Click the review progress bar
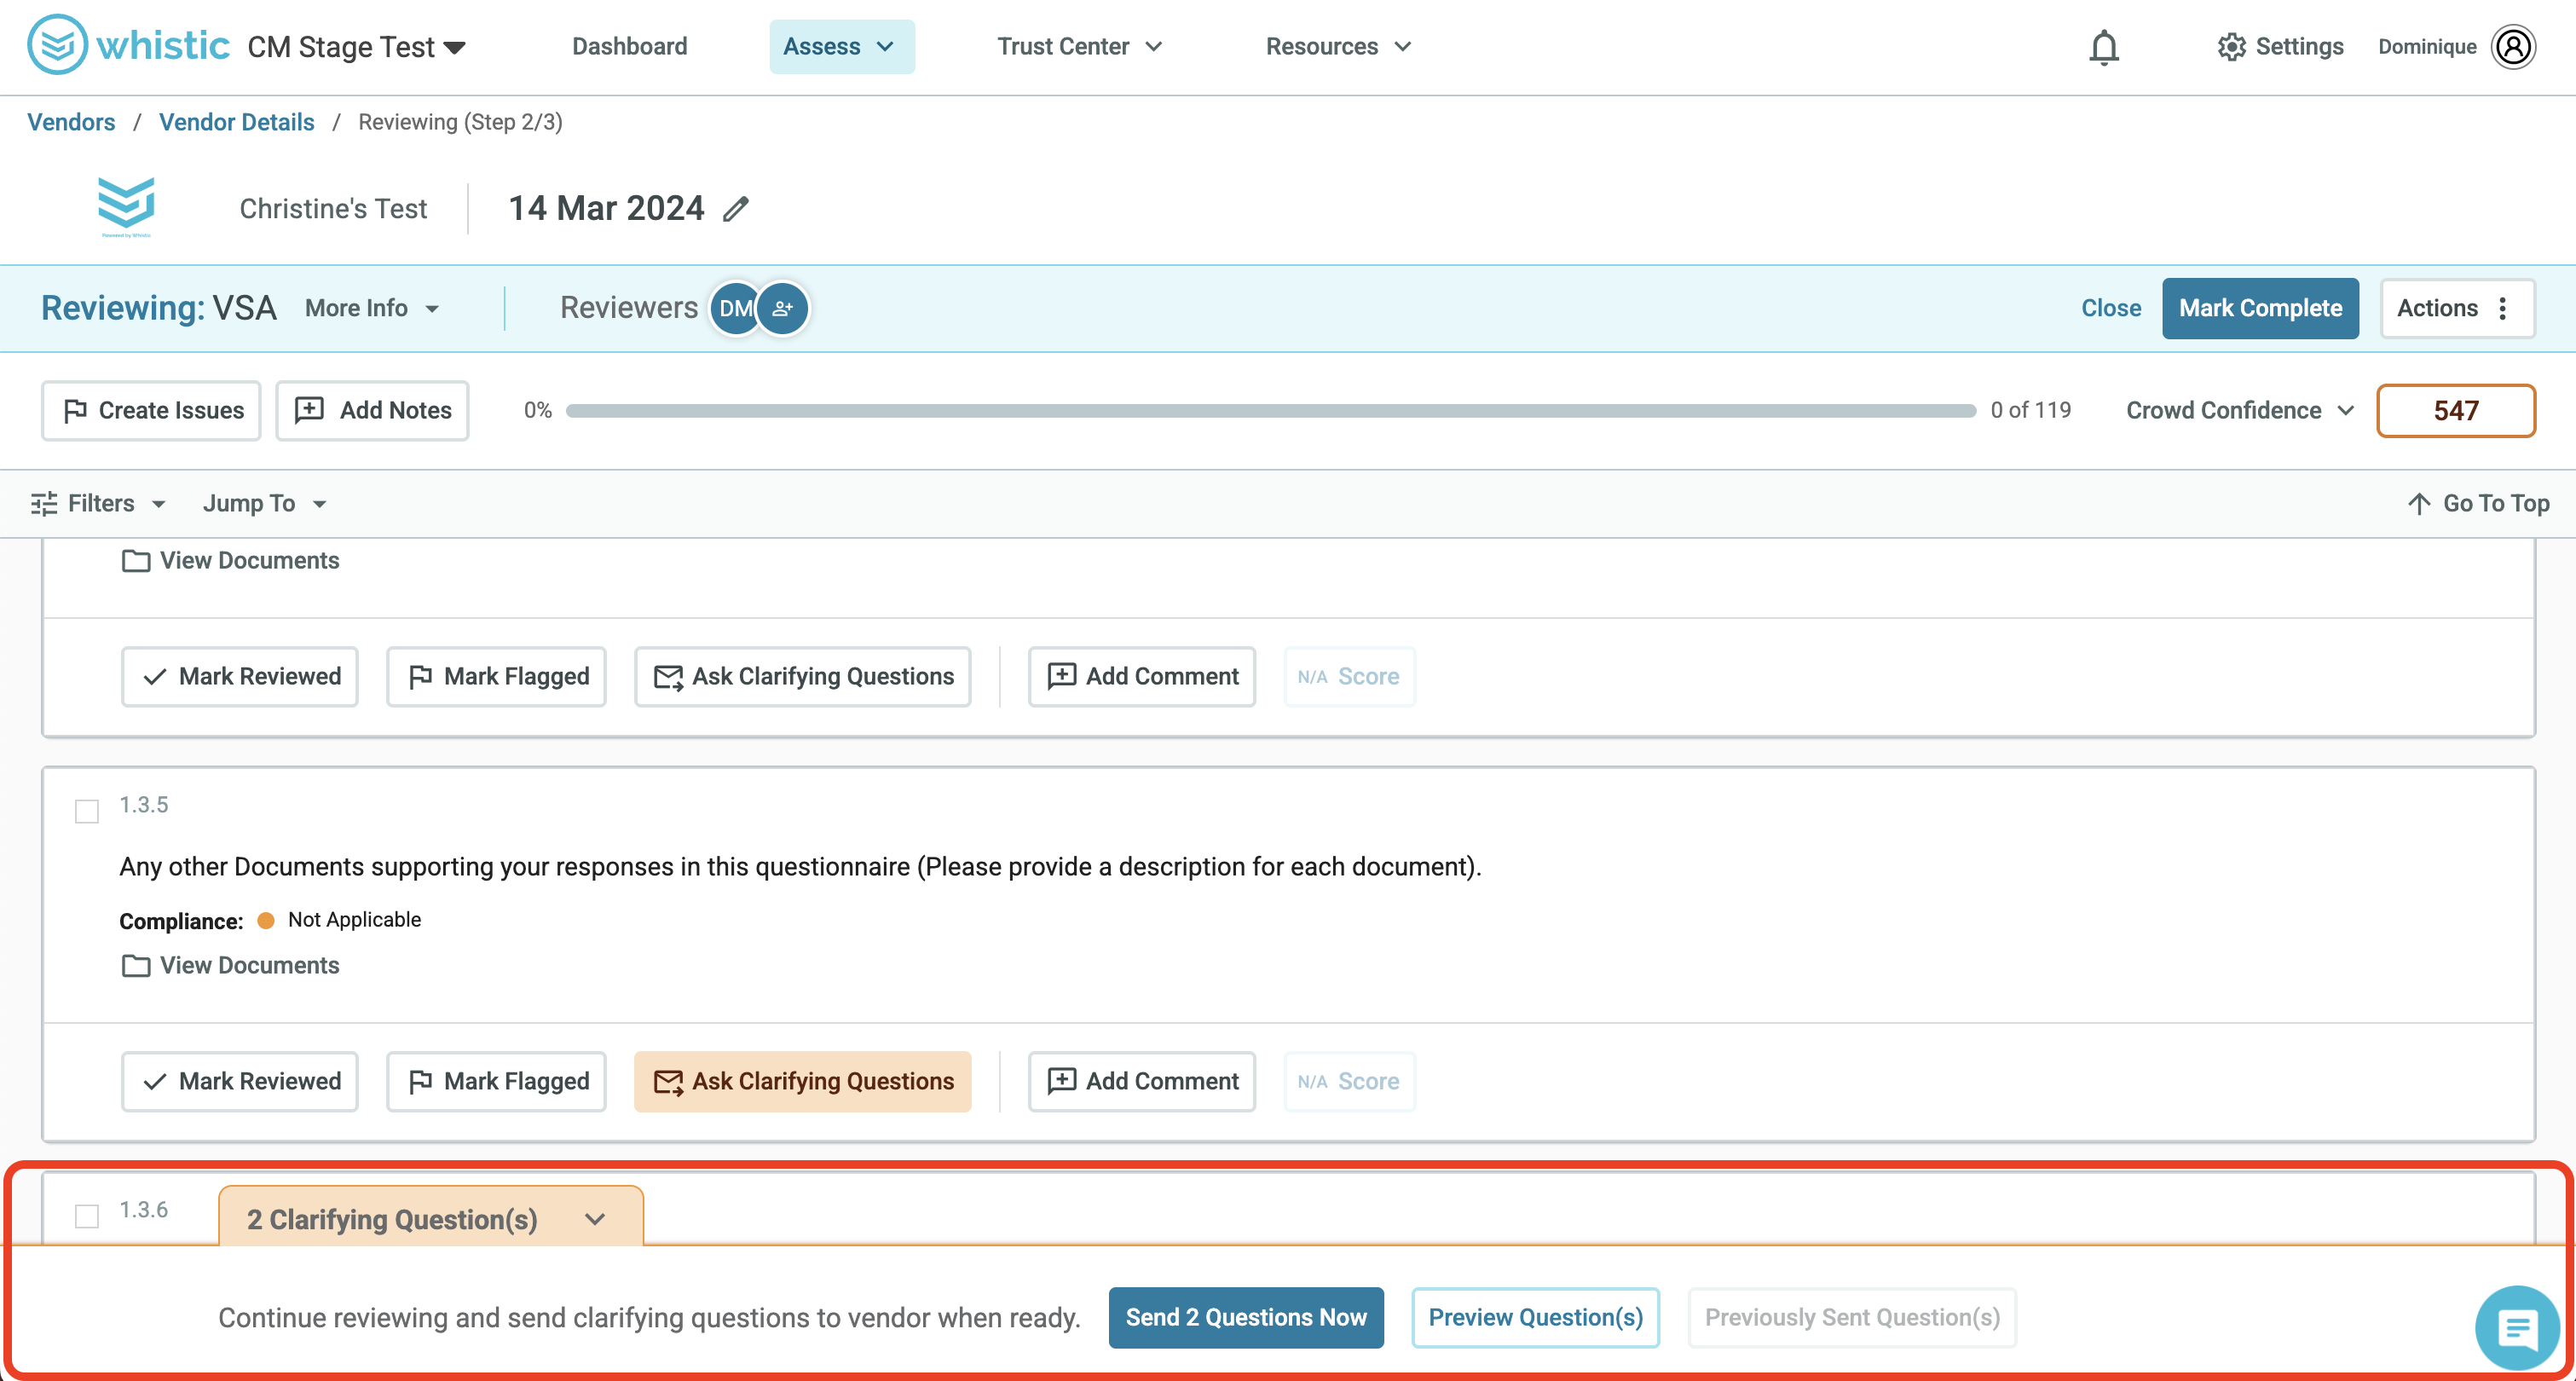 pyautogui.click(x=1270, y=410)
